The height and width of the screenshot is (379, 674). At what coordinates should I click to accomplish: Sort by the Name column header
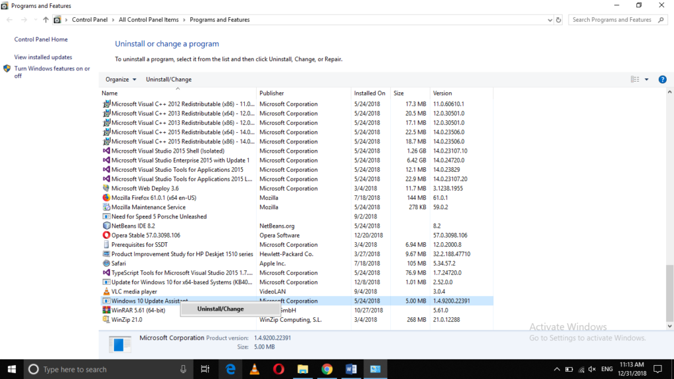[x=178, y=93]
